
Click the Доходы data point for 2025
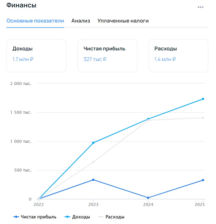tap(203, 99)
